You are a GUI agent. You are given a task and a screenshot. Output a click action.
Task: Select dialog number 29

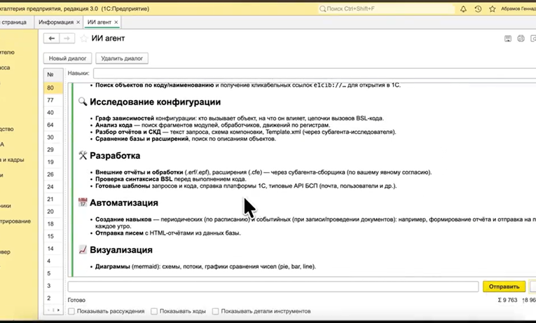point(53,150)
